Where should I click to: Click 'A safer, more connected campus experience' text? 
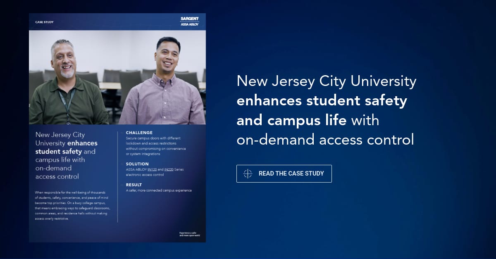click(159, 190)
